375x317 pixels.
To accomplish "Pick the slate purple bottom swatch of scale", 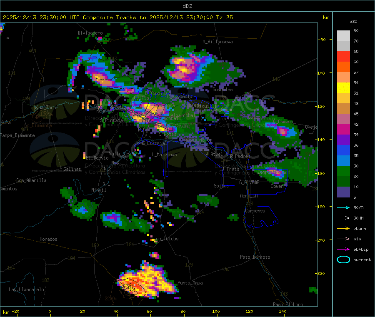I will [x=343, y=192].
